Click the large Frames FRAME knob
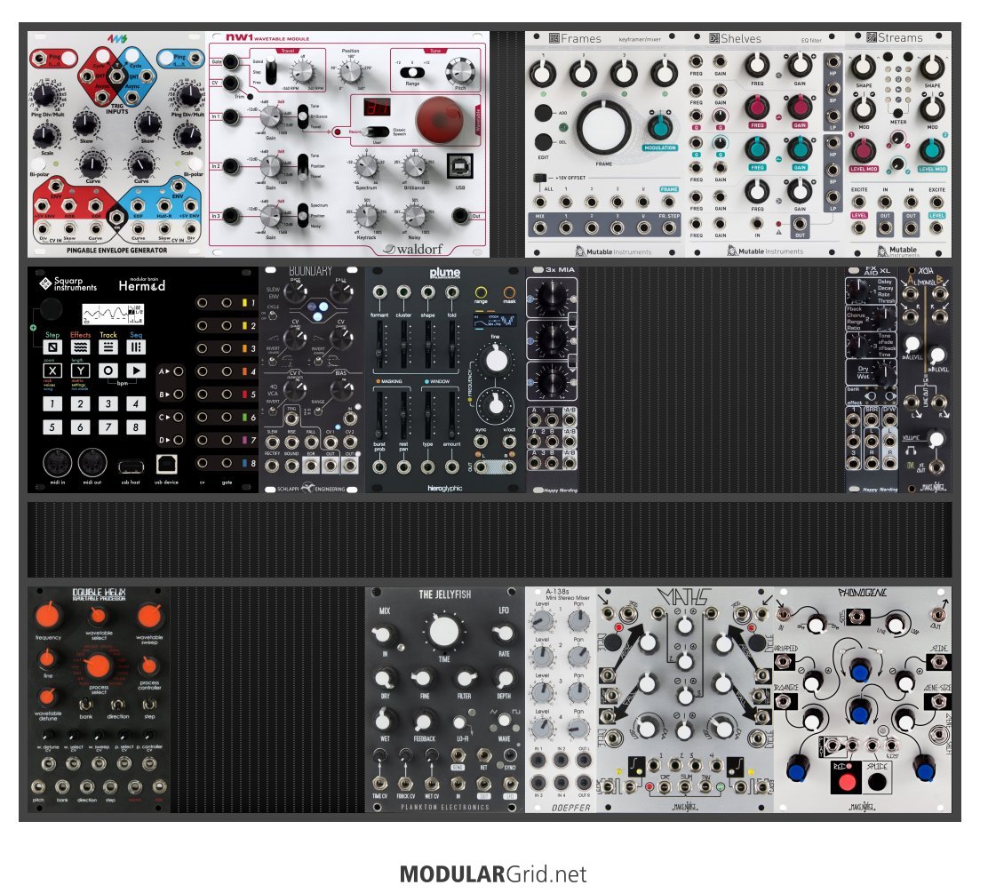Screen dimensions: 988x893 [603, 127]
